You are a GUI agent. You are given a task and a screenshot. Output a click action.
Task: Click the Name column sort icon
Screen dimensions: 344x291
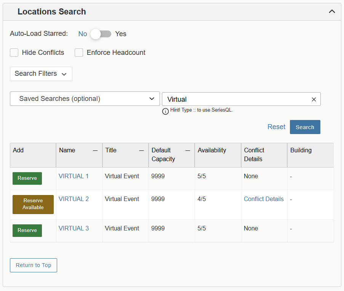tap(95, 150)
